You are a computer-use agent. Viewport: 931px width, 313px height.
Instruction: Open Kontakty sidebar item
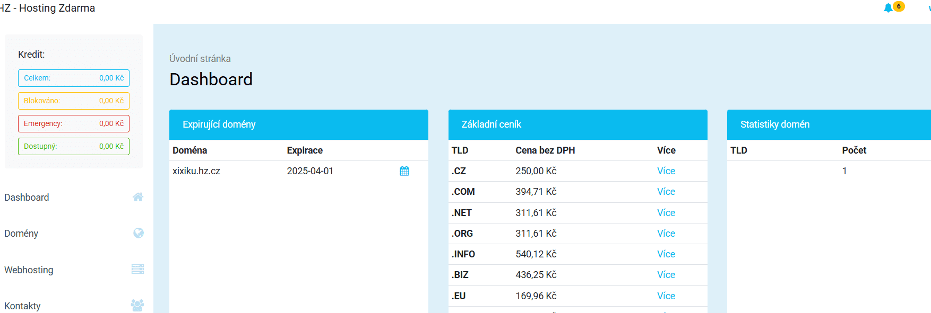tap(22, 306)
